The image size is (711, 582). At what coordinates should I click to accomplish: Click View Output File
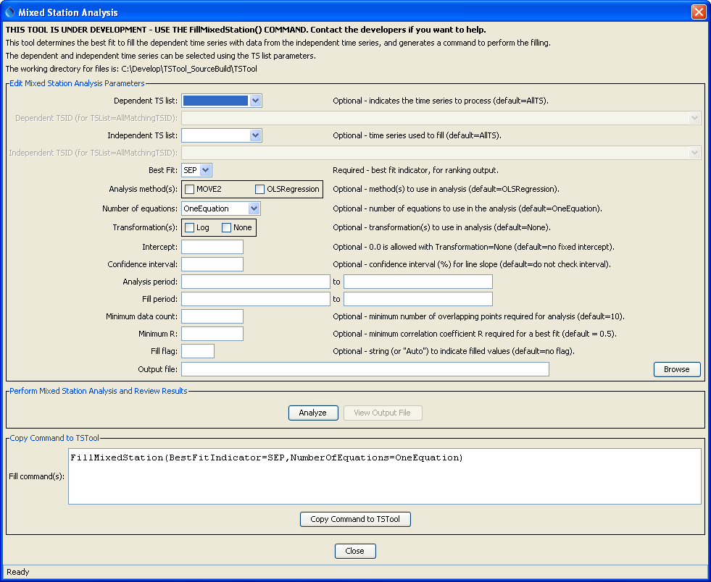[383, 413]
